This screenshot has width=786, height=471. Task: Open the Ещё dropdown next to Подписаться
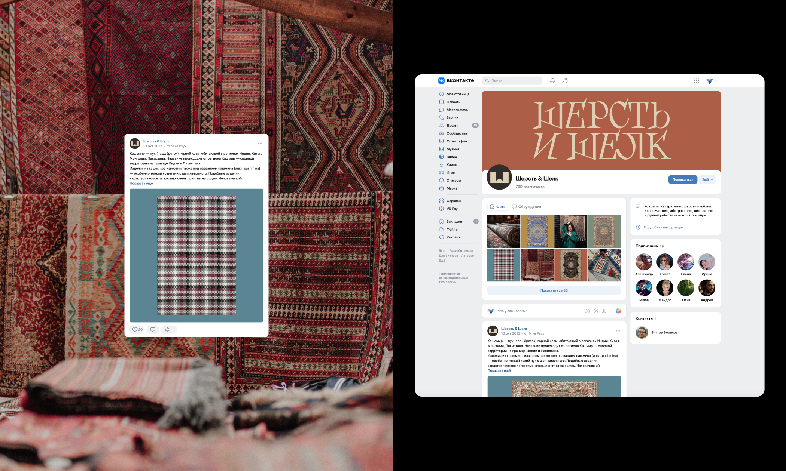click(x=707, y=180)
